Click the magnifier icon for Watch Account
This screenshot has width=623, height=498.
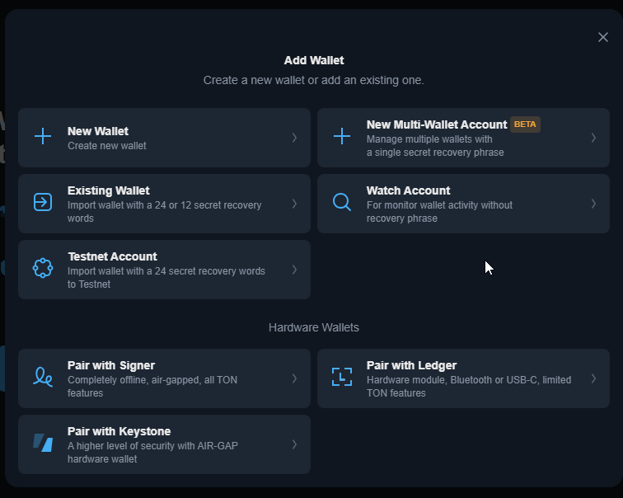pyautogui.click(x=342, y=202)
